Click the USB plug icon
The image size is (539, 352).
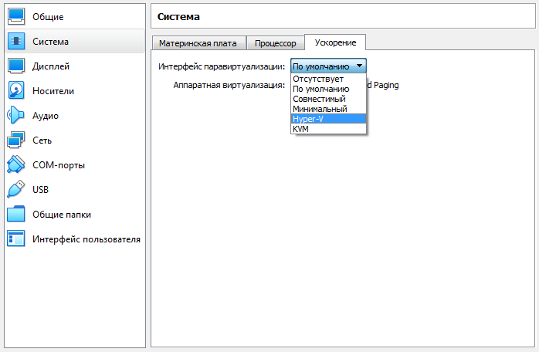[x=16, y=189]
